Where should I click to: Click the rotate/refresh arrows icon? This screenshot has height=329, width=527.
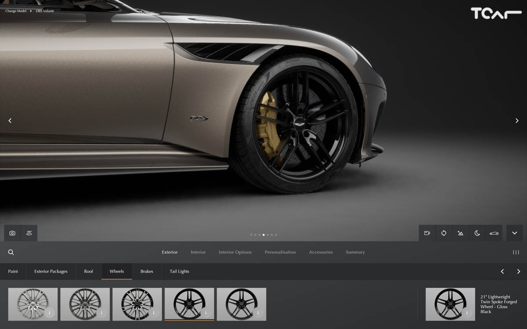pos(444,233)
